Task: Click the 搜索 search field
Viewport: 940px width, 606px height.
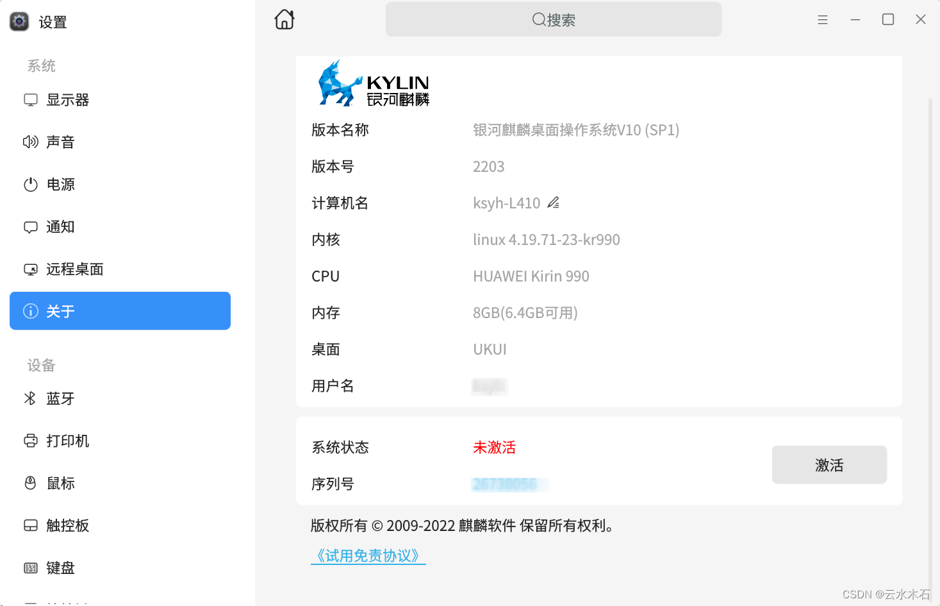Action: click(x=554, y=19)
